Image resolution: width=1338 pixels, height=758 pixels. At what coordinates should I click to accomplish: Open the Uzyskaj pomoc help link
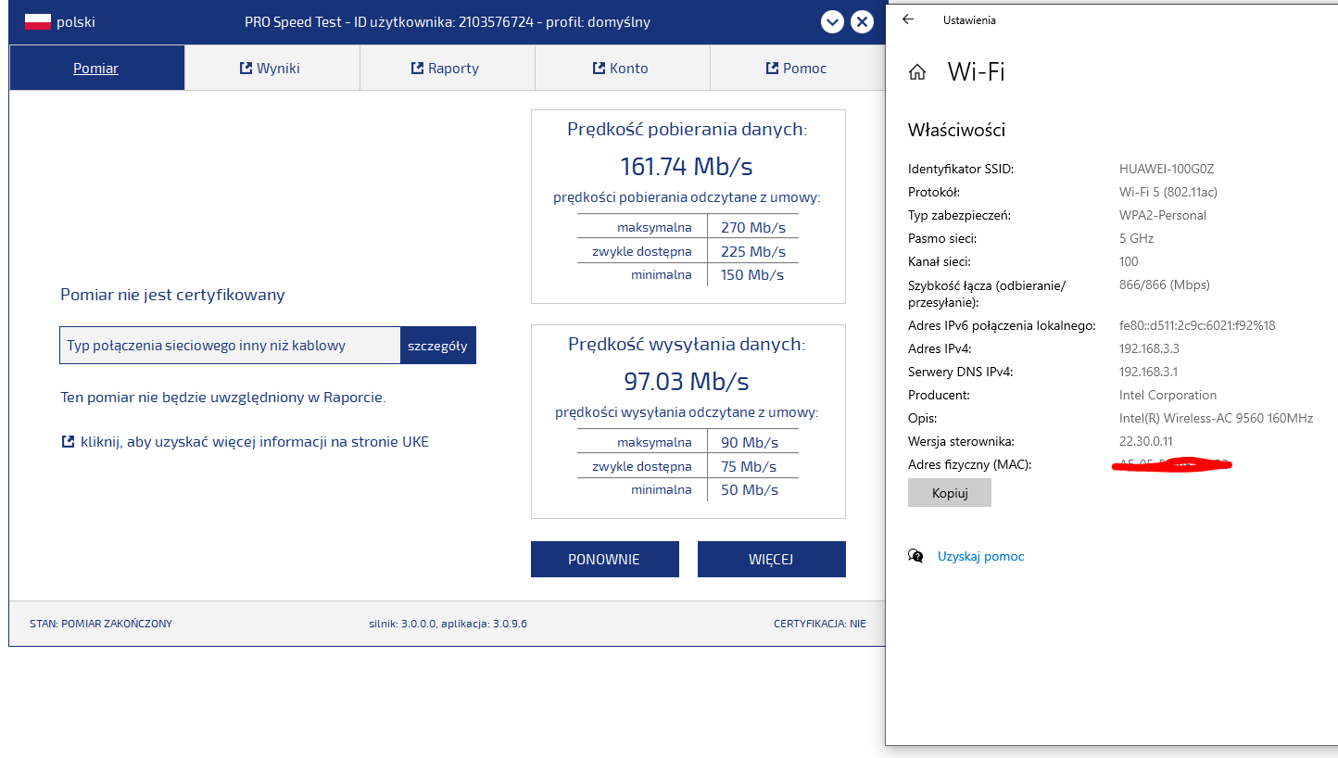click(x=981, y=556)
